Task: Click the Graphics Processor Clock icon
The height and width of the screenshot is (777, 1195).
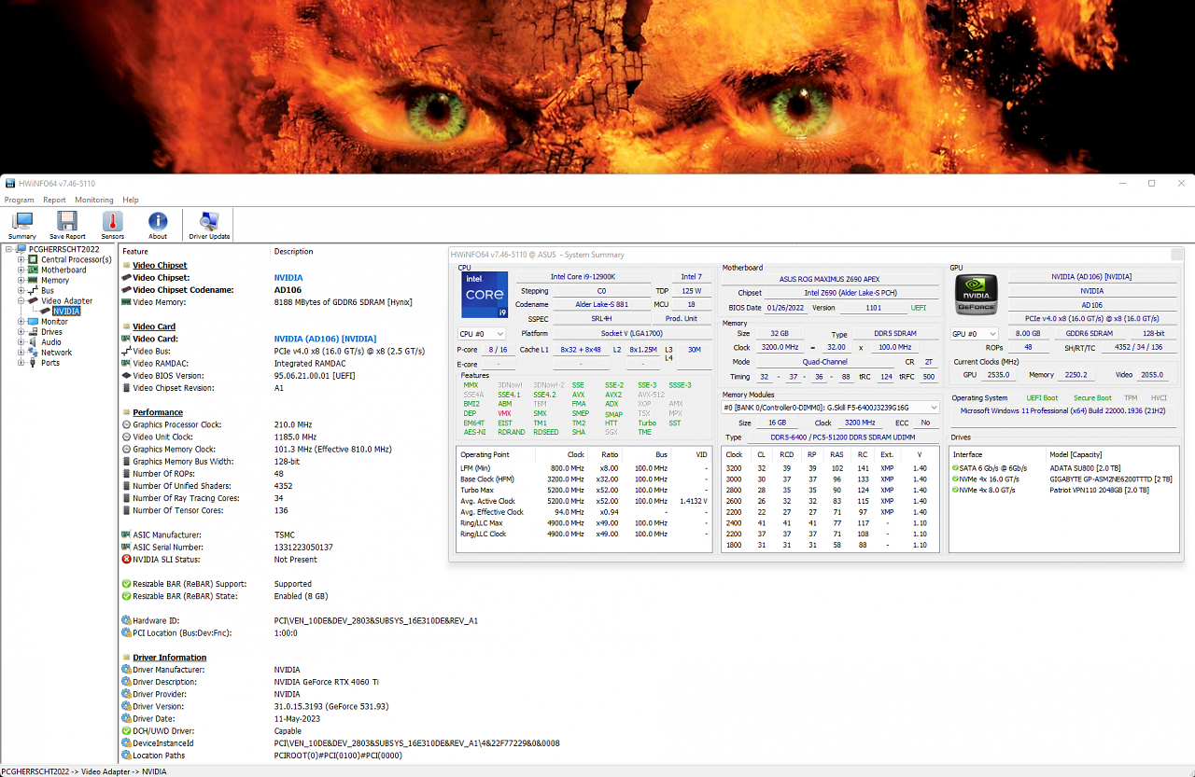Action: (126, 424)
